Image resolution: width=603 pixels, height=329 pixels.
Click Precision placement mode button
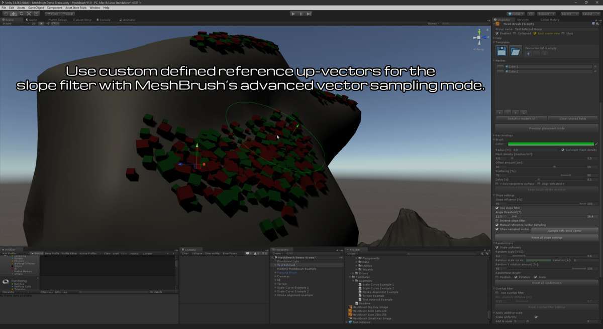(x=547, y=128)
